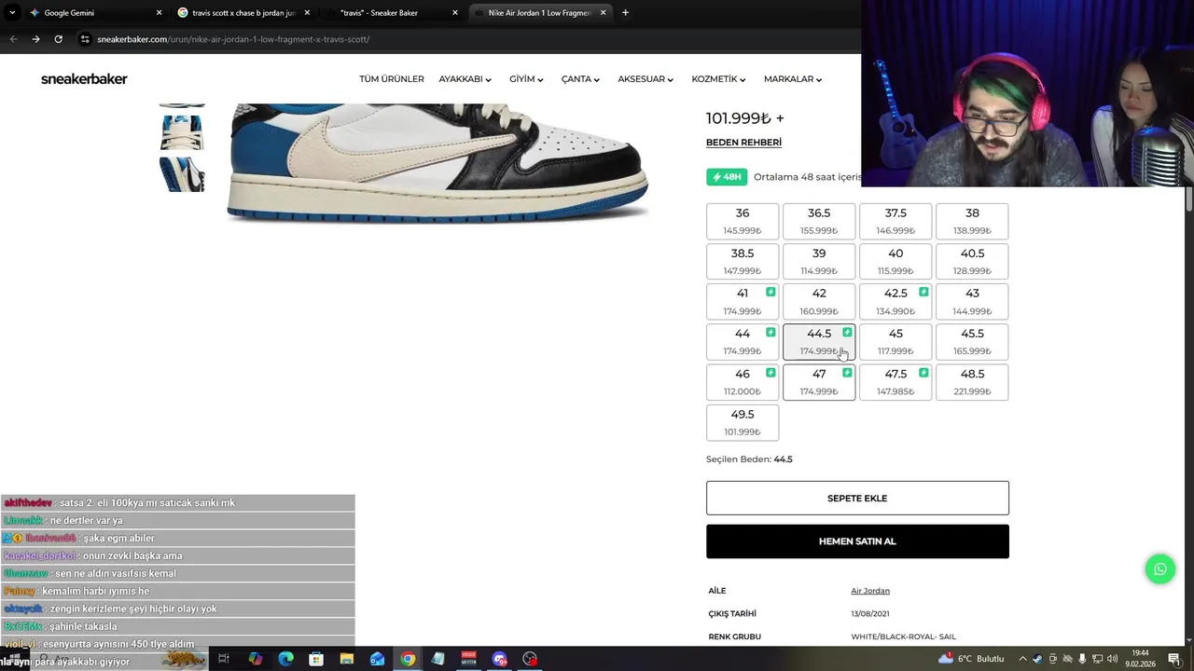
Task: Select size 49.5 at 101.999₺
Action: point(743,422)
